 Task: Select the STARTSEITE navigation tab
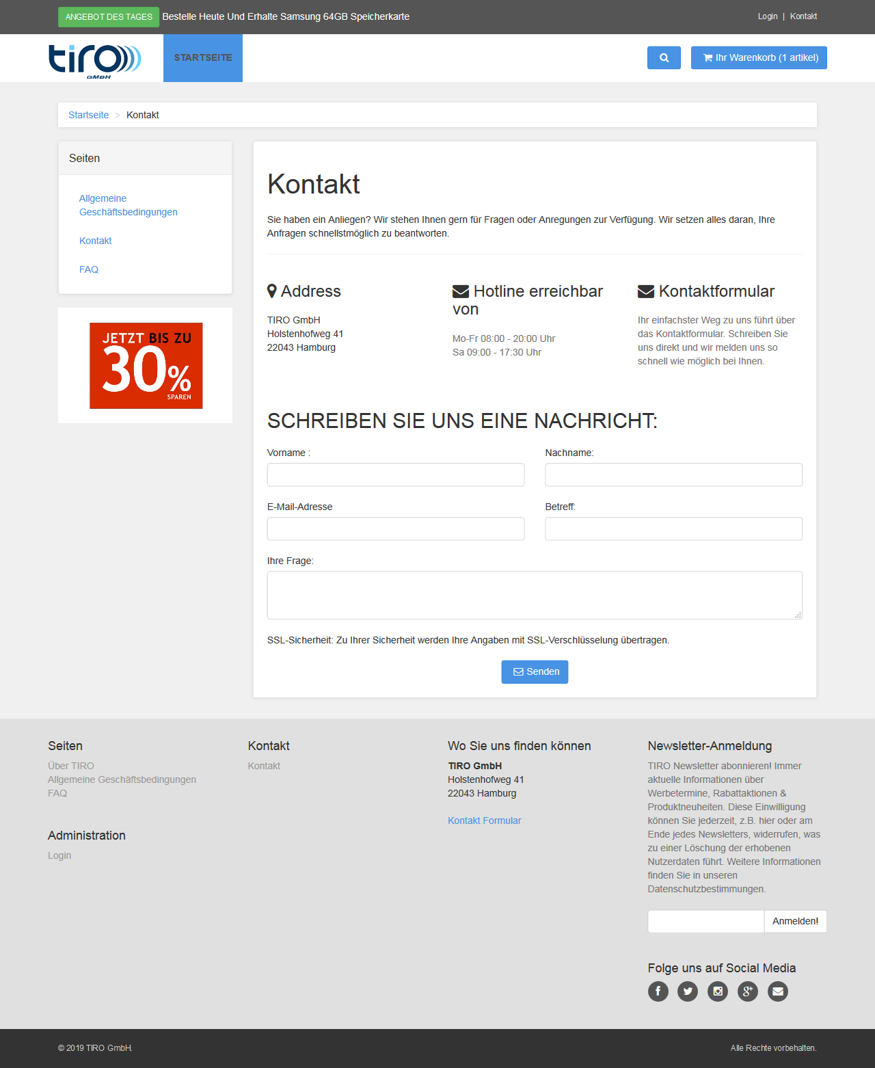click(203, 58)
